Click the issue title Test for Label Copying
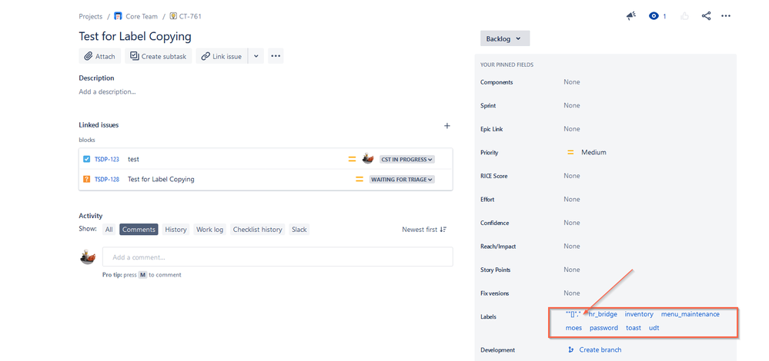The height and width of the screenshot is (361, 769). click(x=135, y=36)
